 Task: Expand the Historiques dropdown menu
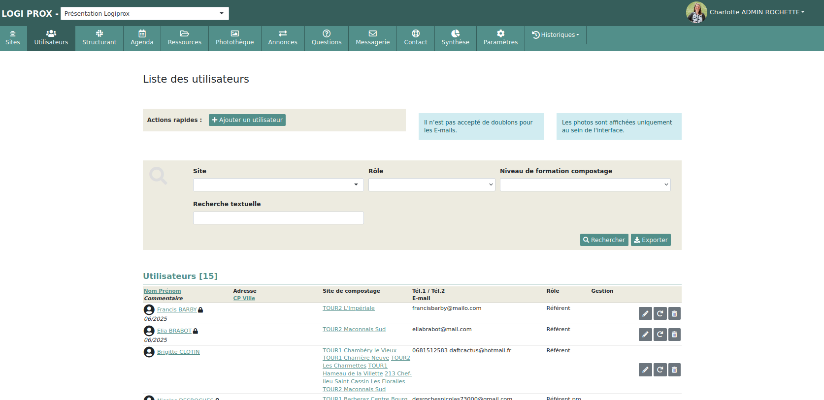click(556, 35)
